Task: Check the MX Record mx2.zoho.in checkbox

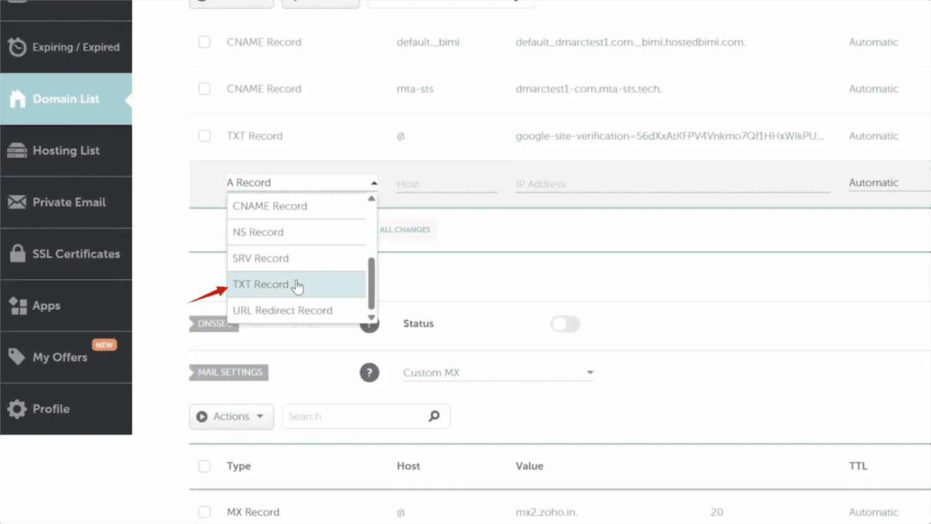Action: (204, 512)
